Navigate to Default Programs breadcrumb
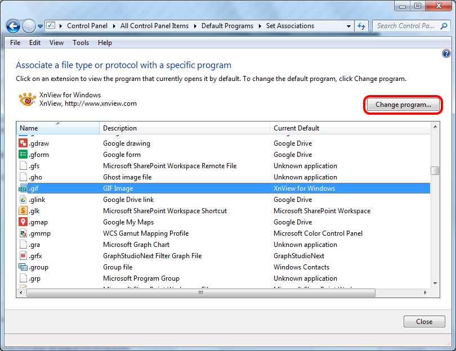Screen dimensions: 456x351 227,26
